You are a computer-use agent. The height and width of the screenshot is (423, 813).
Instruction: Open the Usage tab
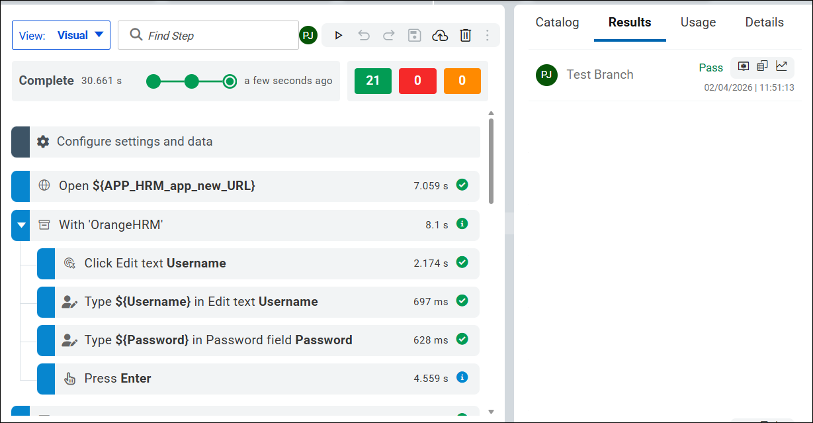698,23
